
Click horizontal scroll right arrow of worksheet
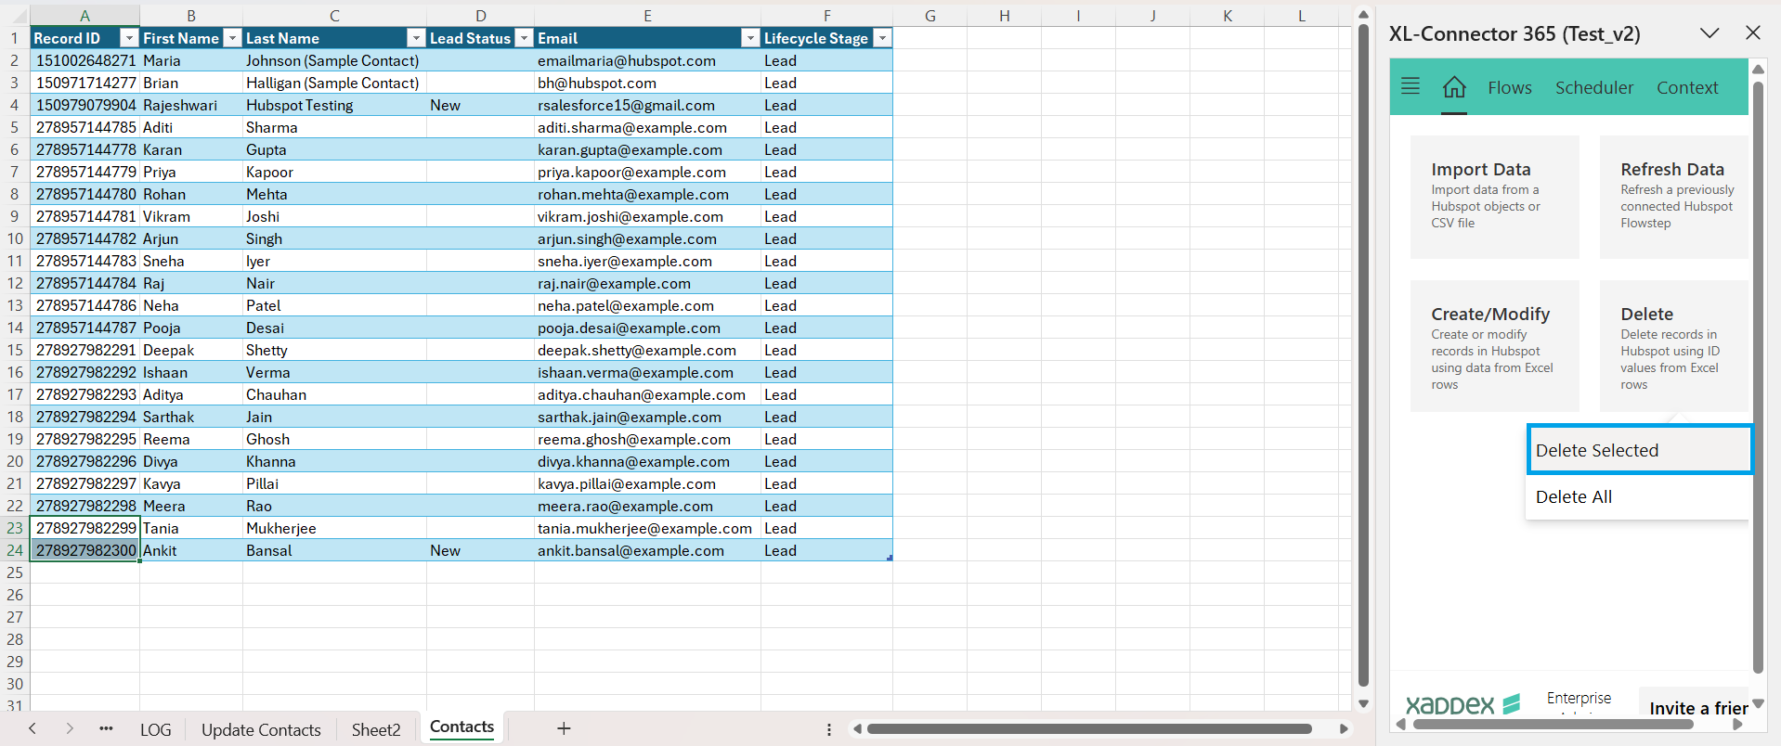click(x=1344, y=729)
